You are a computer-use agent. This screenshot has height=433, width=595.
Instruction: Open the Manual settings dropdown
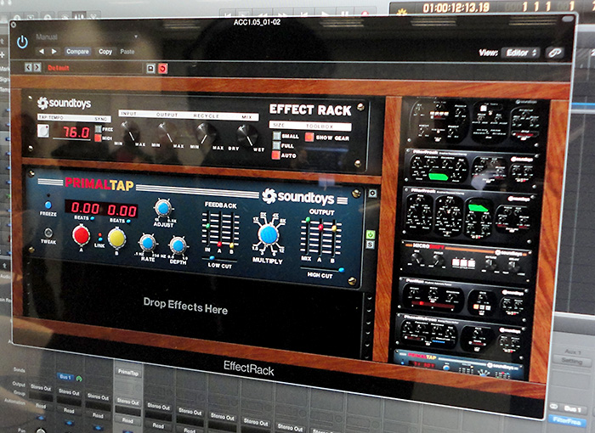[87, 37]
